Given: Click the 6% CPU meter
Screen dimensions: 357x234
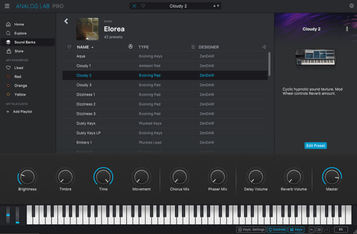Looking at the screenshot, I should tap(341, 229).
